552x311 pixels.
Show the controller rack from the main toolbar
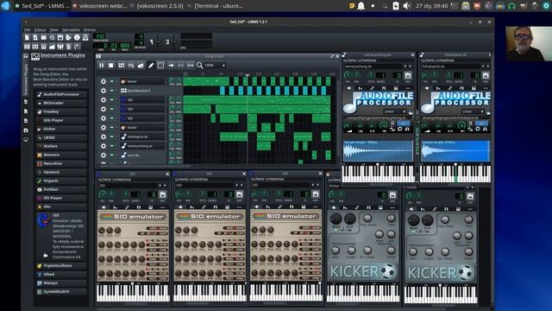pos(77,47)
